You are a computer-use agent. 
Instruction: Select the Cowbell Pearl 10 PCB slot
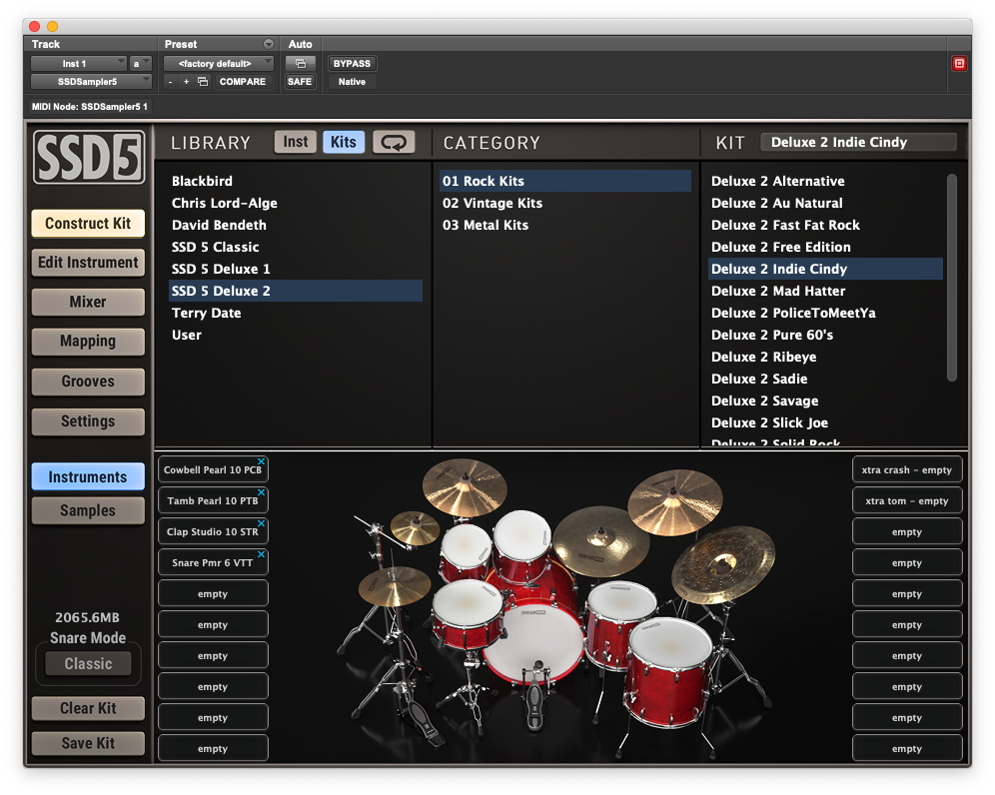[213, 470]
